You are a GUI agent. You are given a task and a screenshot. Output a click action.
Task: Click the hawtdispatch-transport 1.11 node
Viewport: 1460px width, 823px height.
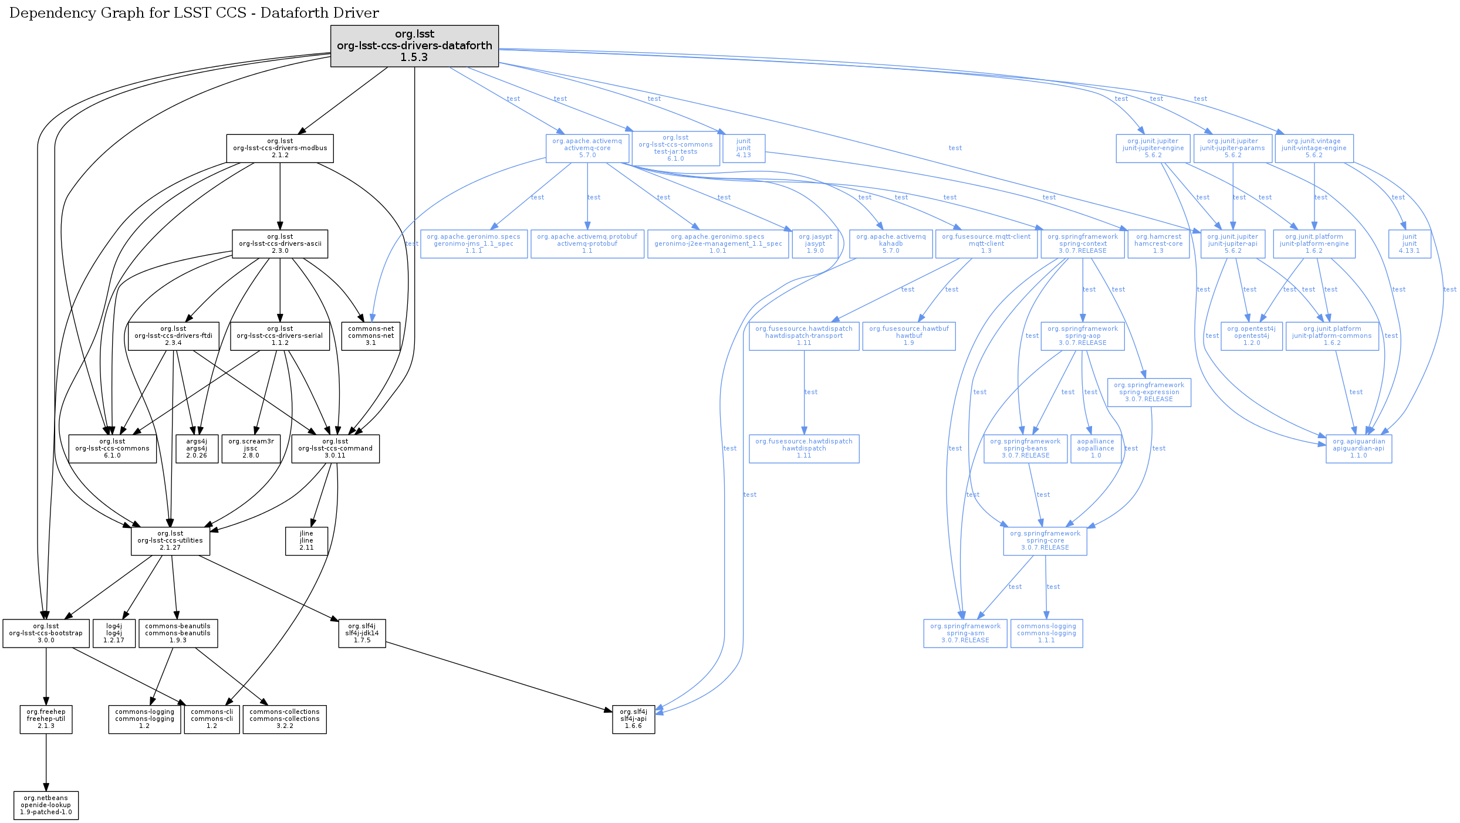[x=804, y=336]
